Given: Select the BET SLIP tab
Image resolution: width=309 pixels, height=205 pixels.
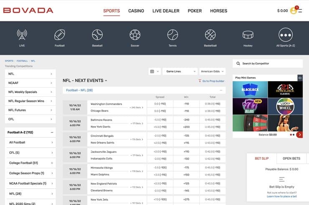Looking at the screenshot, I should [262, 158].
